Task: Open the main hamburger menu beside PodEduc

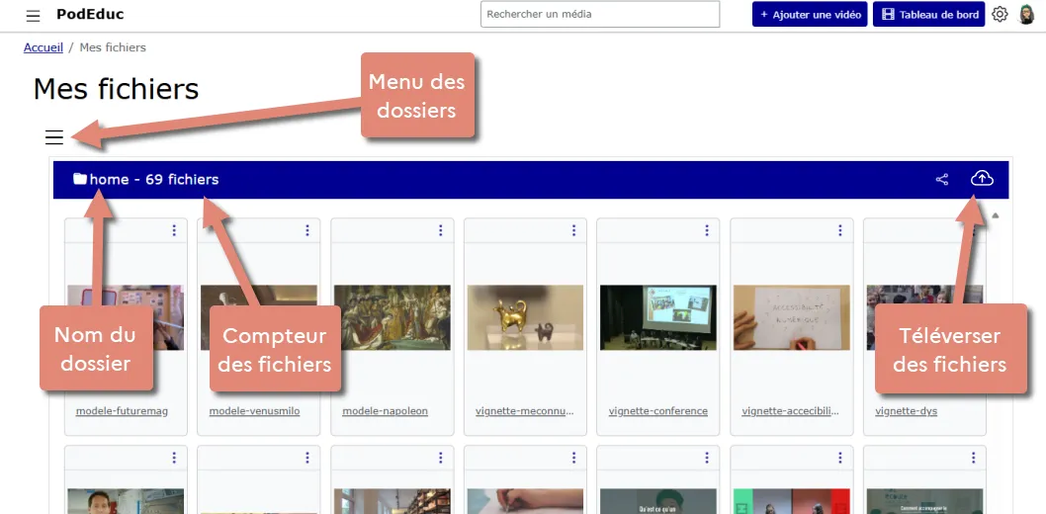Action: point(33,16)
